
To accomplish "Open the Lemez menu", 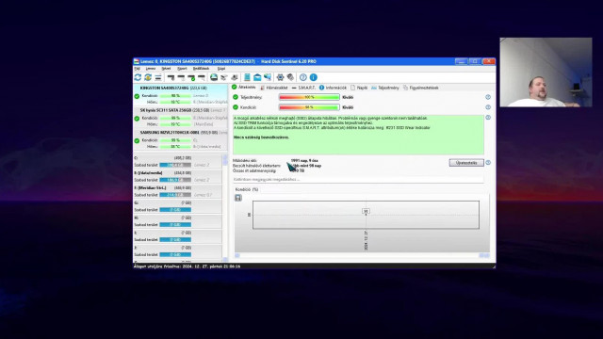I will [x=151, y=69].
